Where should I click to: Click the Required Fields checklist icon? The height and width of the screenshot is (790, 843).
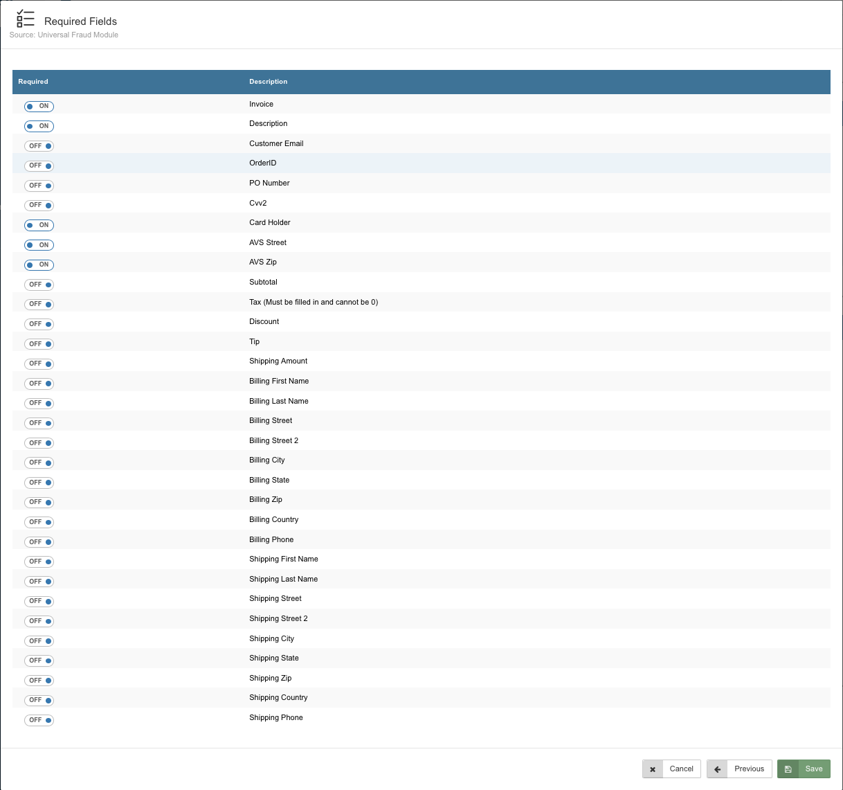tap(25, 19)
